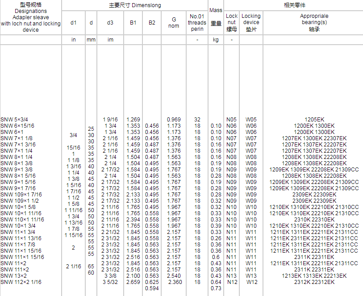Image resolution: width=363 pixels, height=296 pixels.
Task: Click the kg unit cell
Action: 216,40
